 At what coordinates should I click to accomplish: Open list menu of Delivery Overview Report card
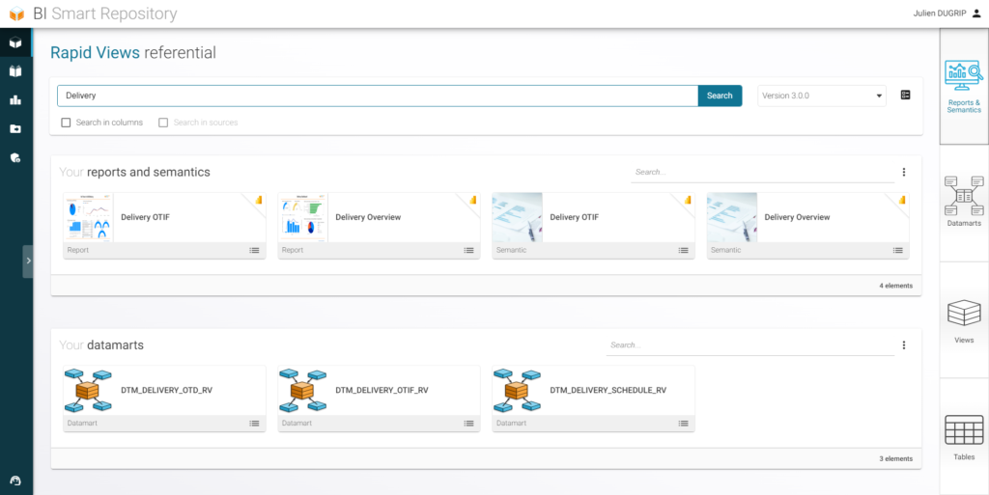(x=468, y=250)
